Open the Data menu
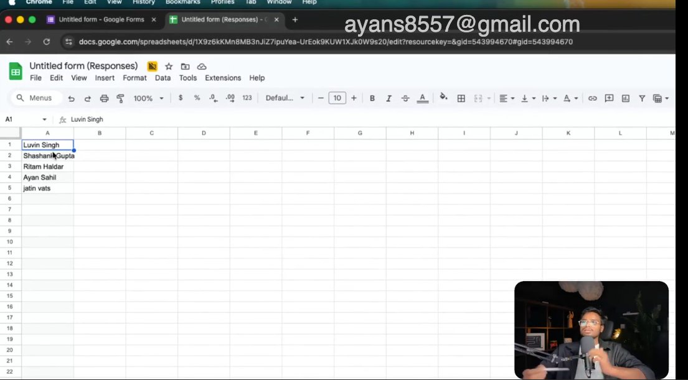Viewport: 688px width, 380px height. pyautogui.click(x=163, y=78)
